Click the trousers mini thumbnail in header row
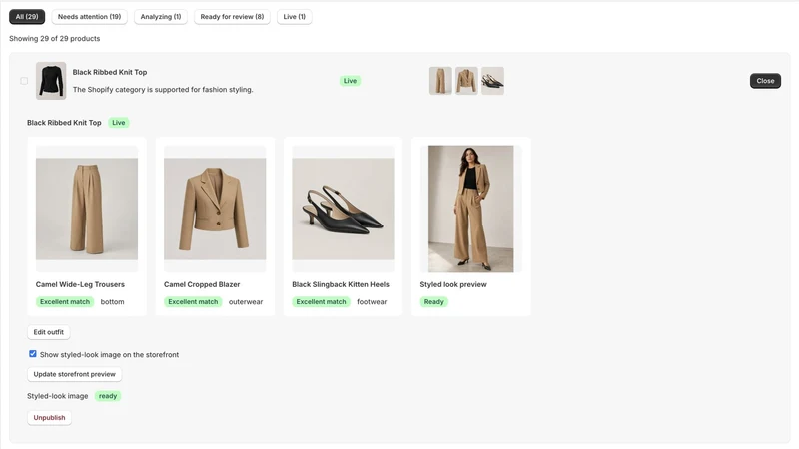Screen dimensions: 799x449 click(440, 81)
